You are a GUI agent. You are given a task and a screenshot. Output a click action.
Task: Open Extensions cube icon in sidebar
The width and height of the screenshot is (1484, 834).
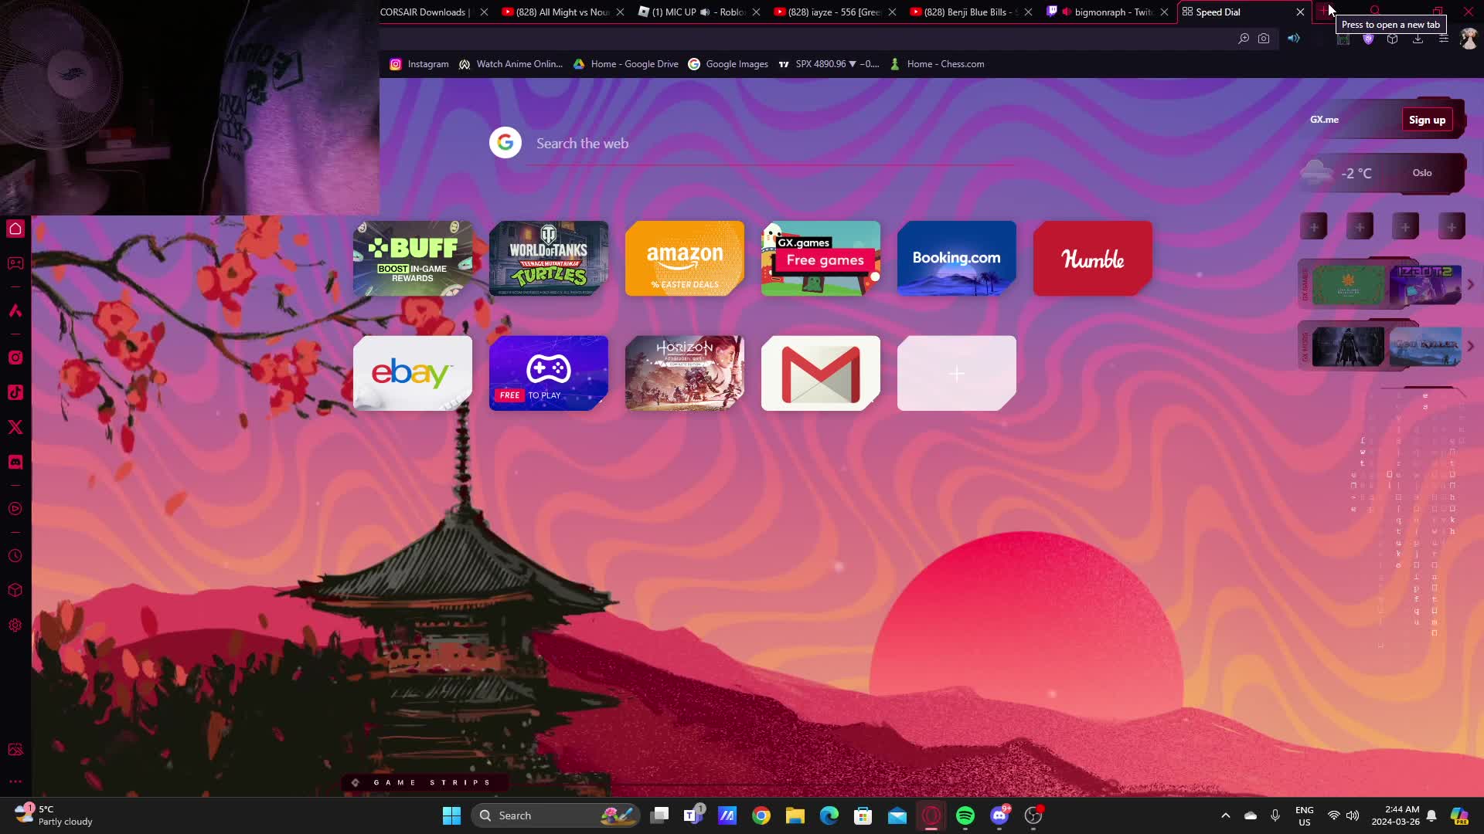15,590
